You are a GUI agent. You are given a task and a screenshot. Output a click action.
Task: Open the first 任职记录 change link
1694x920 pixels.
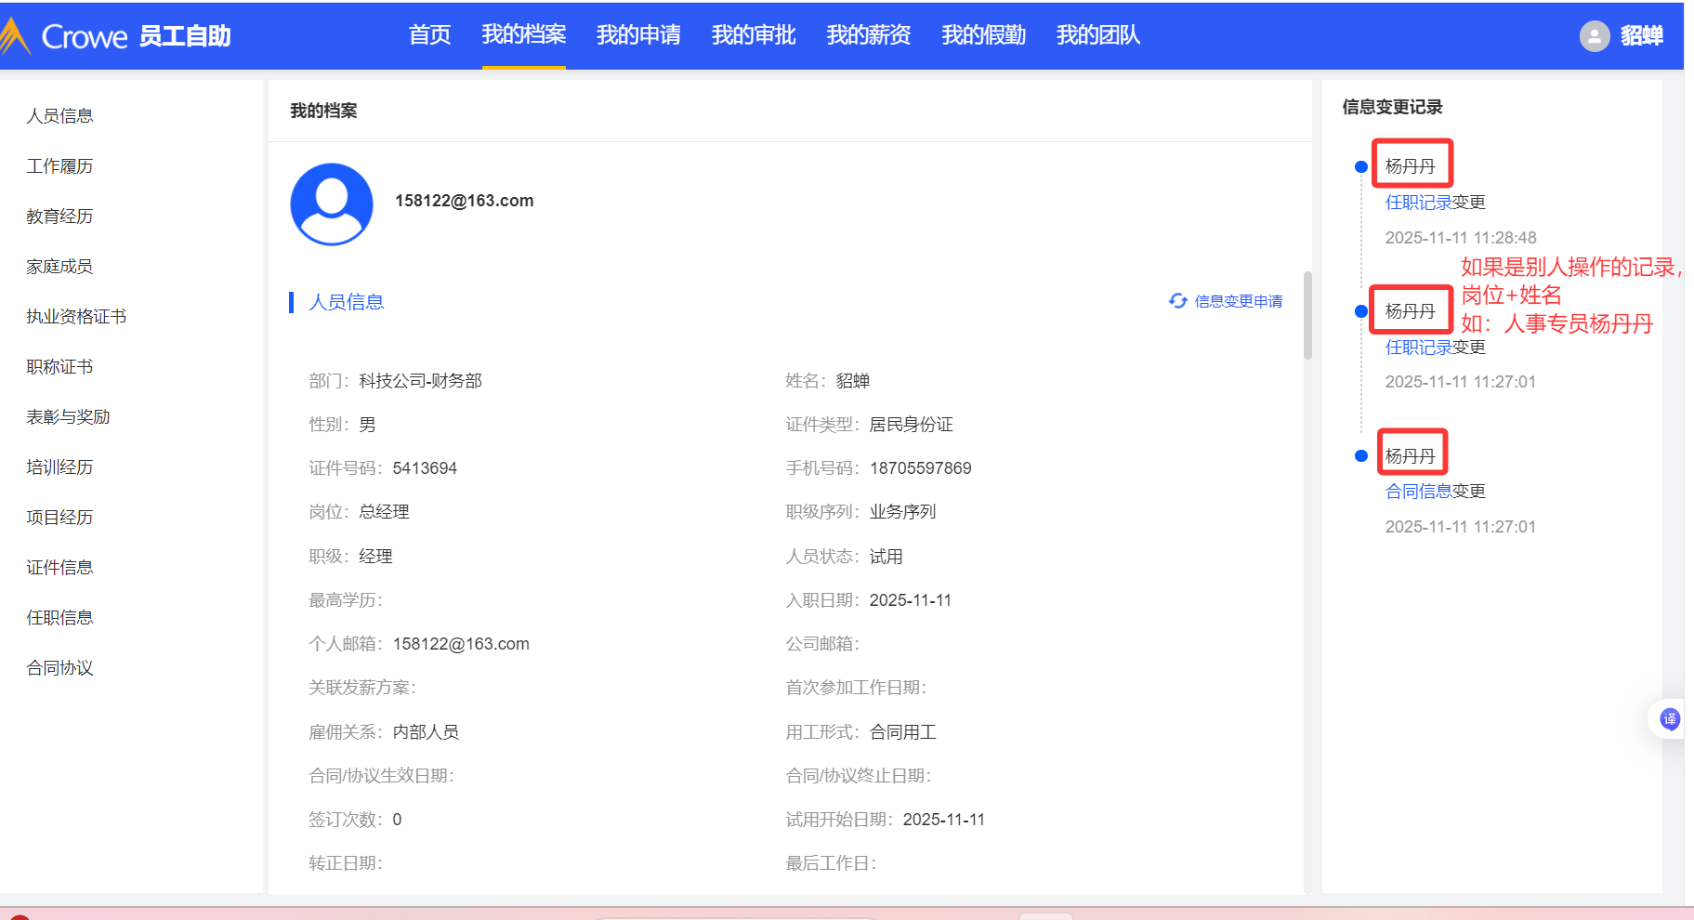1418,203
